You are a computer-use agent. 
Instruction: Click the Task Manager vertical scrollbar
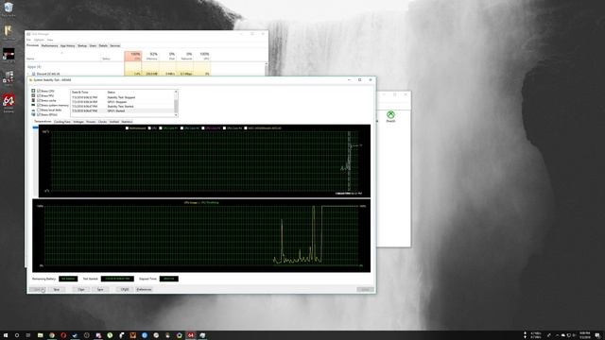click(x=267, y=70)
